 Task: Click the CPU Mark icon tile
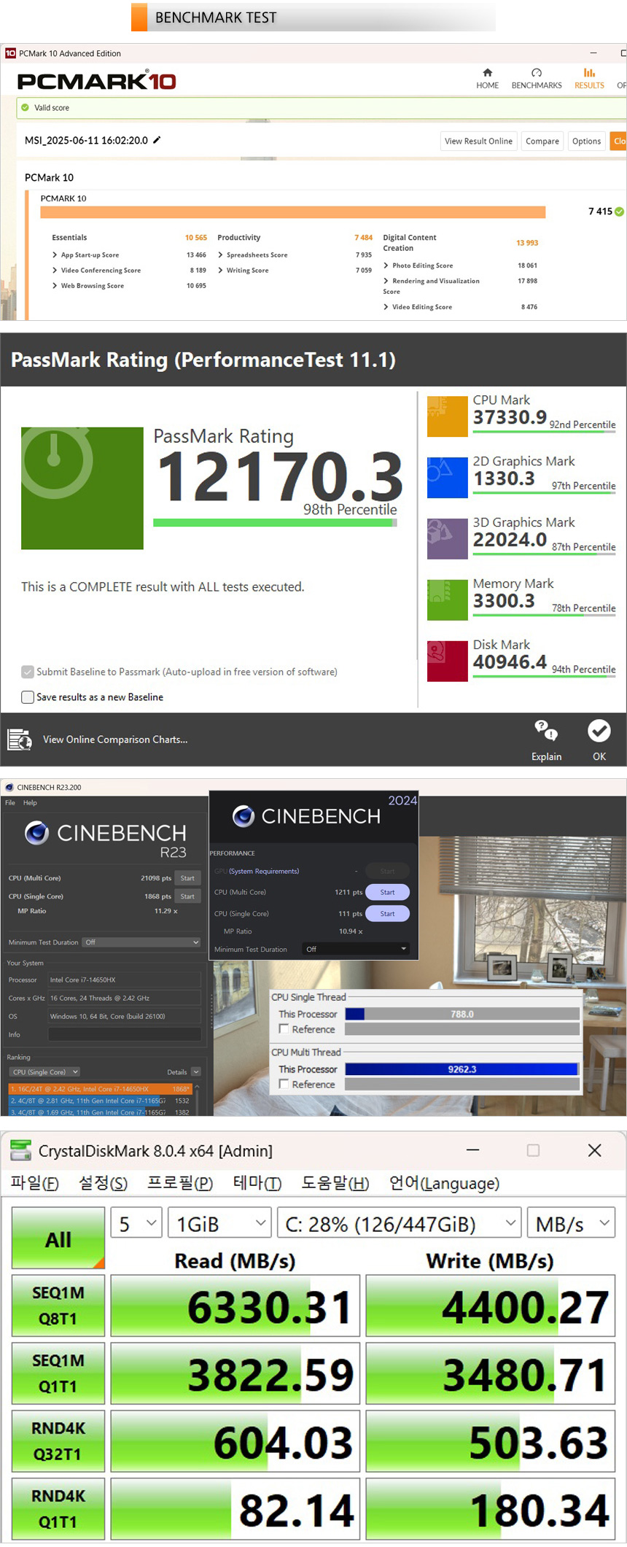447,416
